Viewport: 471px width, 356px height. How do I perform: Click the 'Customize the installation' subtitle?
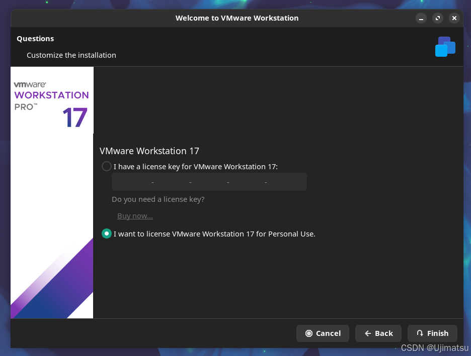tap(71, 55)
